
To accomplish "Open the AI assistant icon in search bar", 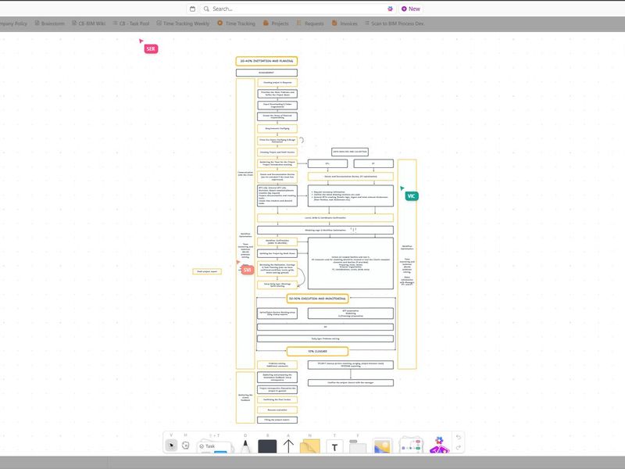I will pyautogui.click(x=390, y=9).
